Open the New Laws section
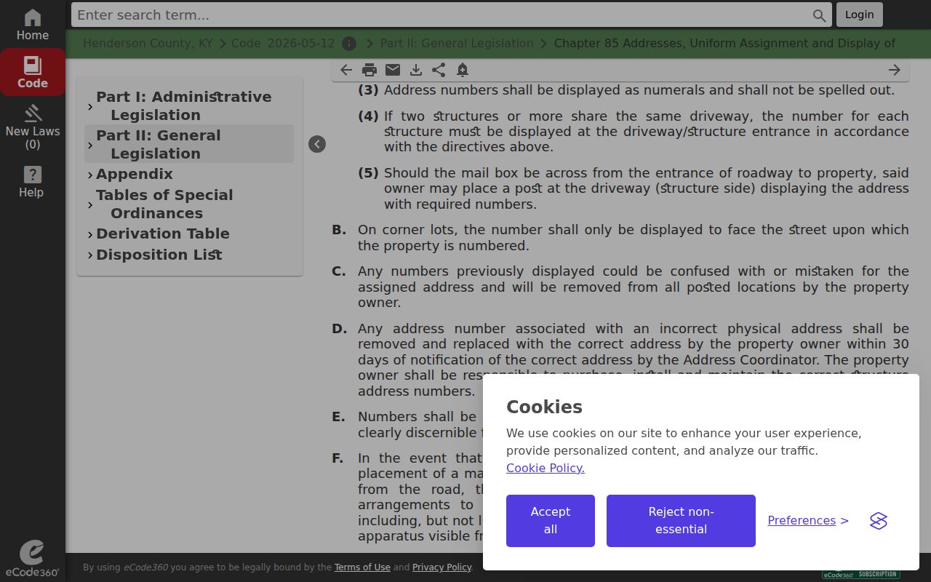Viewport: 931px width, 582px height. coord(33,127)
